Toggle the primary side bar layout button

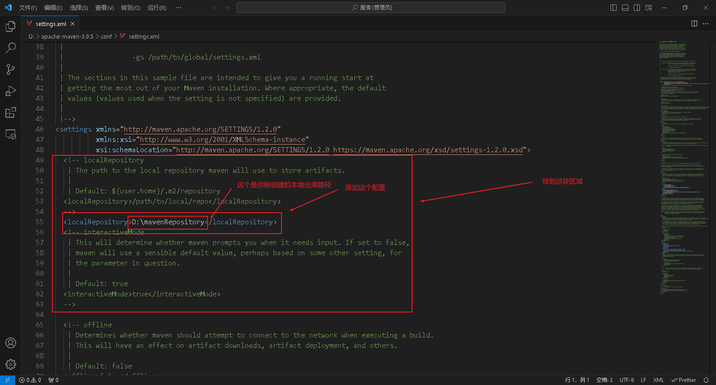614,8
